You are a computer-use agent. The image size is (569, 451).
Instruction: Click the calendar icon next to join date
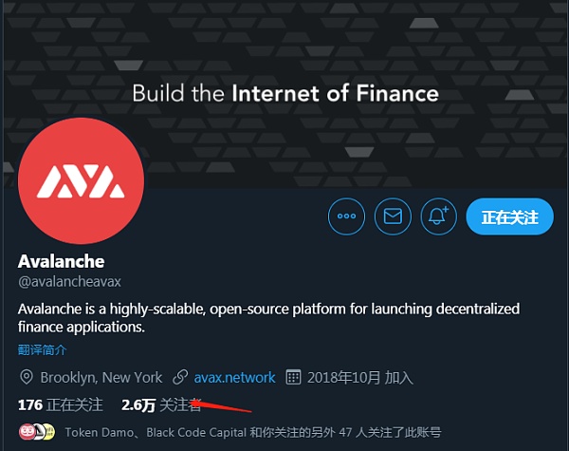(x=293, y=377)
